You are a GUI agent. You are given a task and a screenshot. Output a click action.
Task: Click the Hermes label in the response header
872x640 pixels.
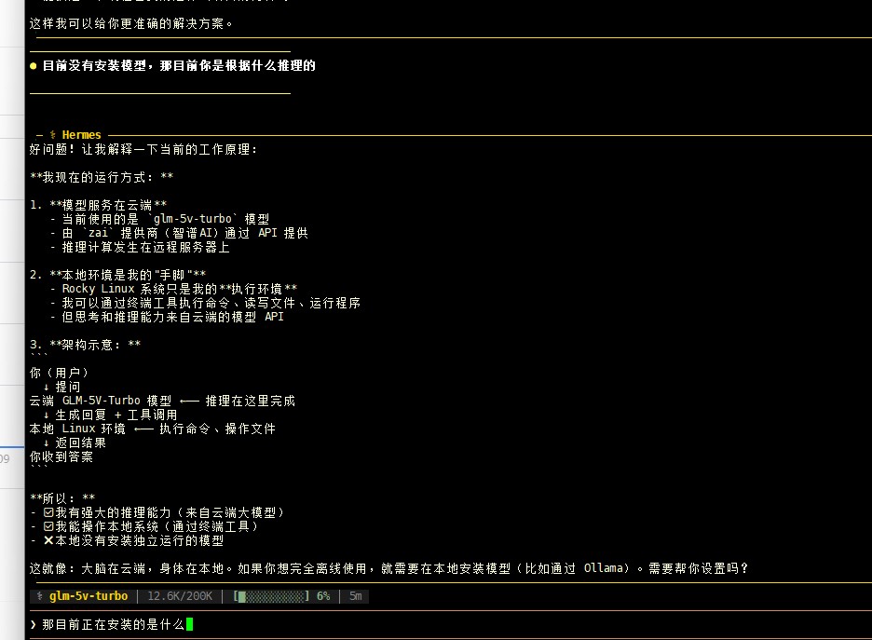coord(81,134)
